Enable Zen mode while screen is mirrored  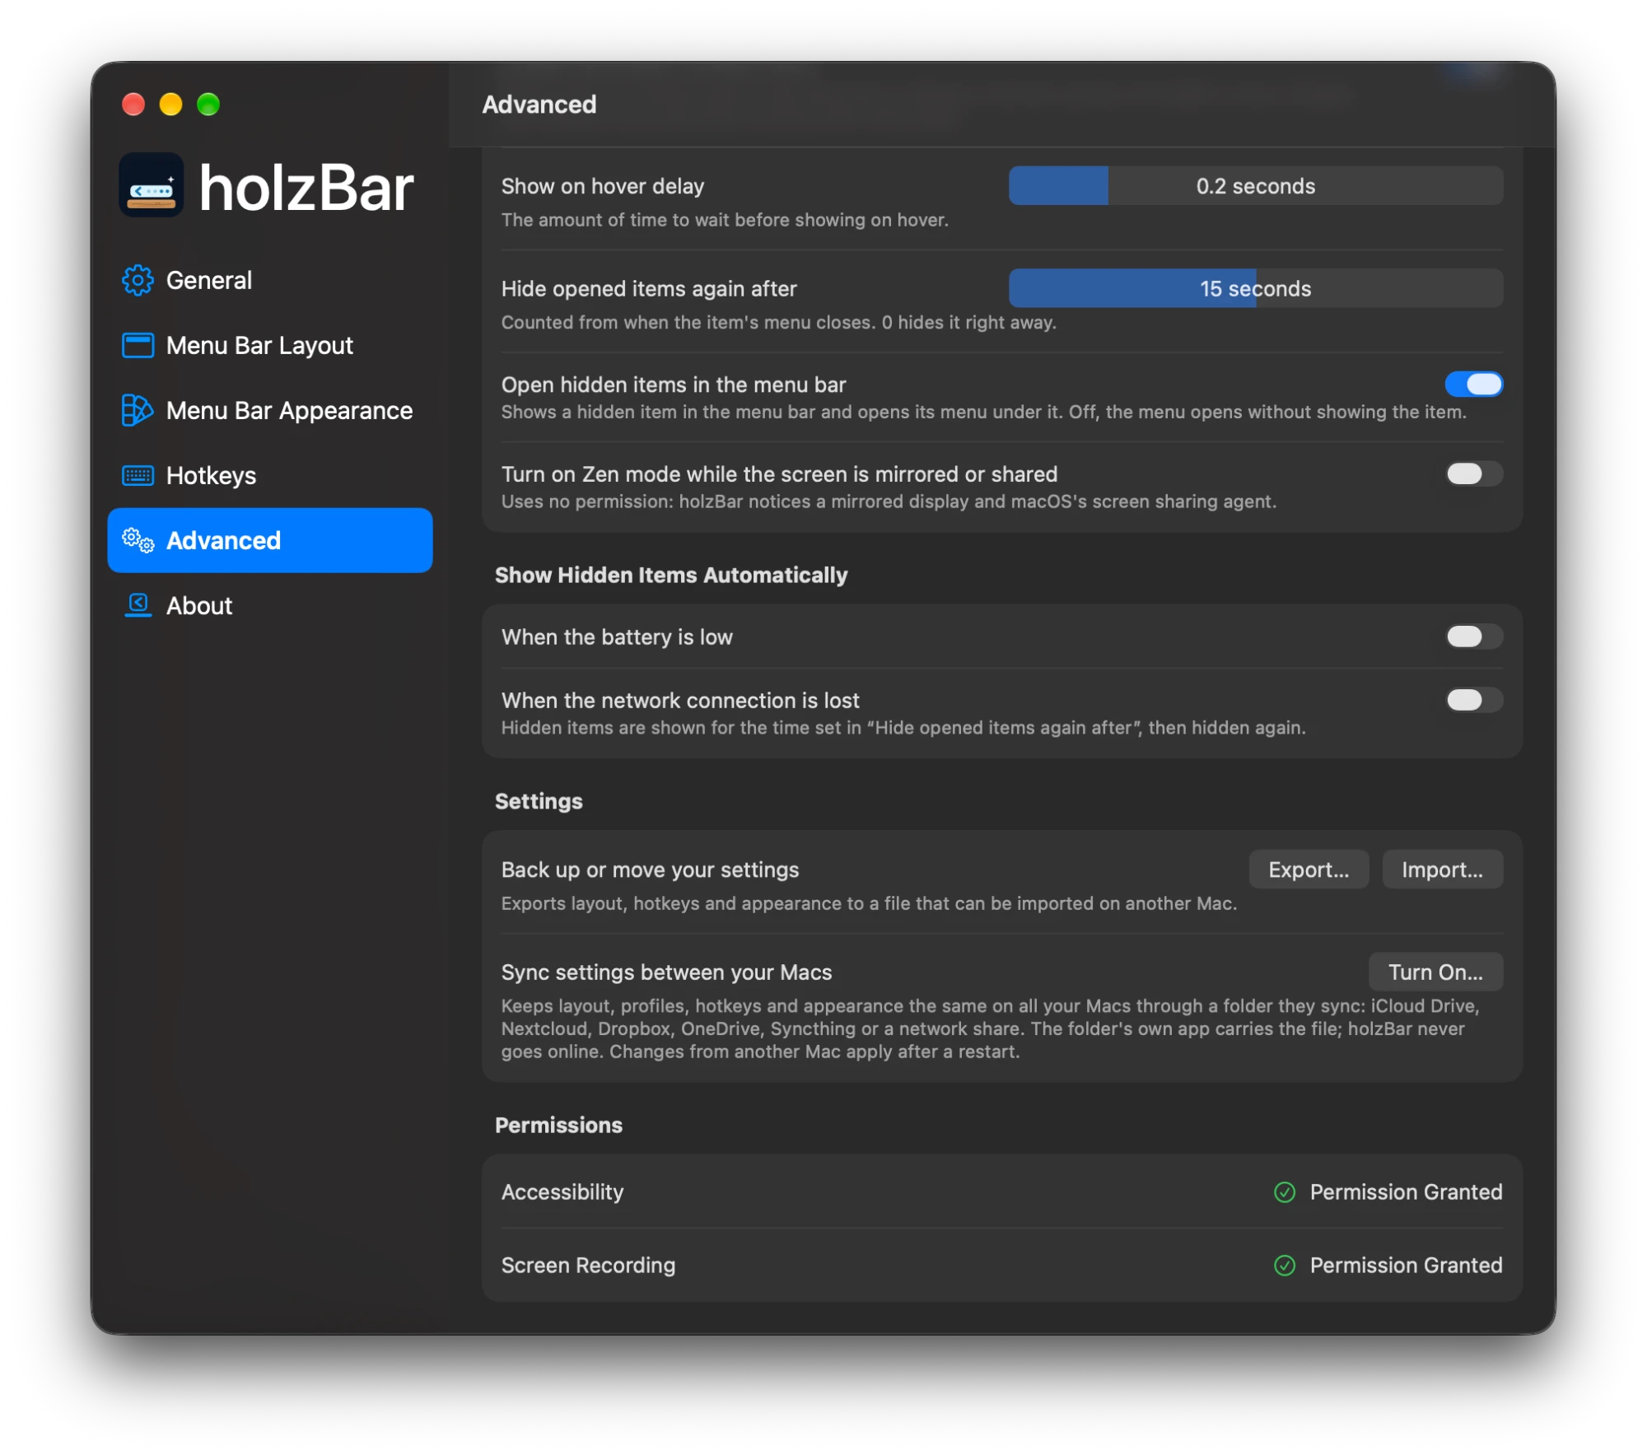(x=1474, y=473)
